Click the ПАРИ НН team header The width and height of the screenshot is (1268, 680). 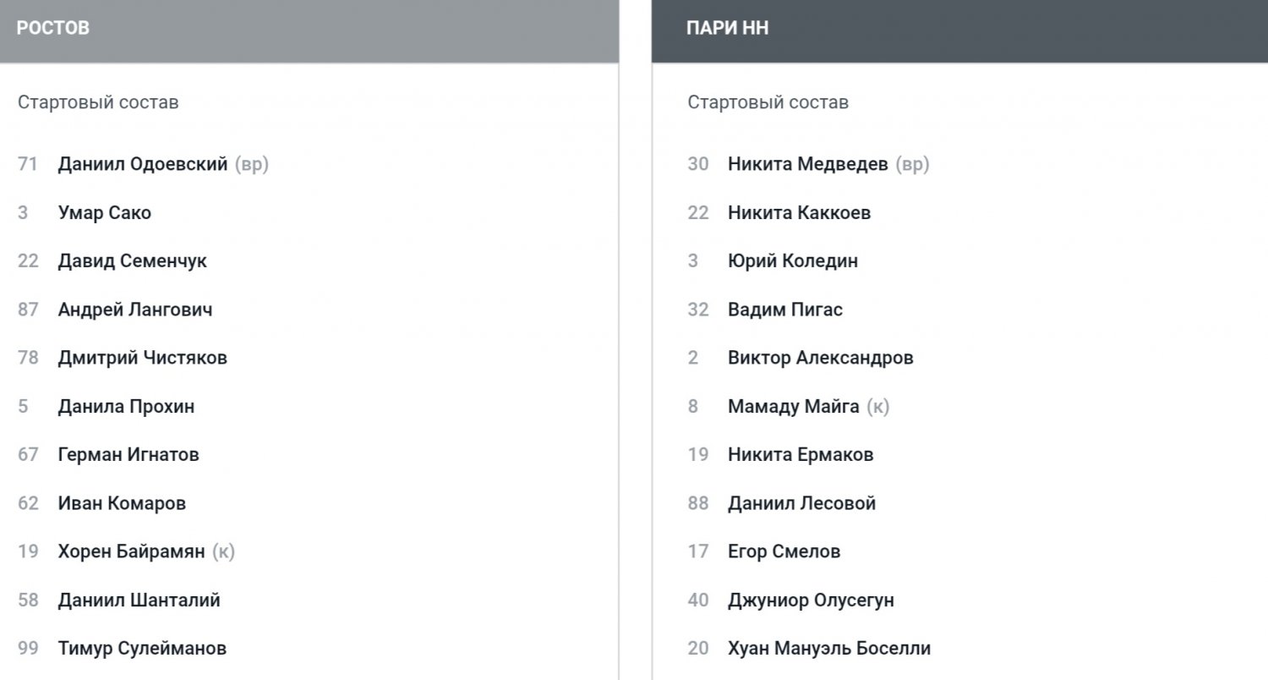point(727,28)
